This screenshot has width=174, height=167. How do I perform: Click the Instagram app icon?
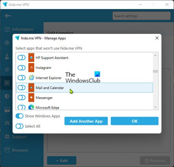click(31, 68)
